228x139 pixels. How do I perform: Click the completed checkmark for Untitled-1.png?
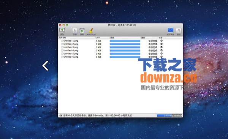click(161, 41)
